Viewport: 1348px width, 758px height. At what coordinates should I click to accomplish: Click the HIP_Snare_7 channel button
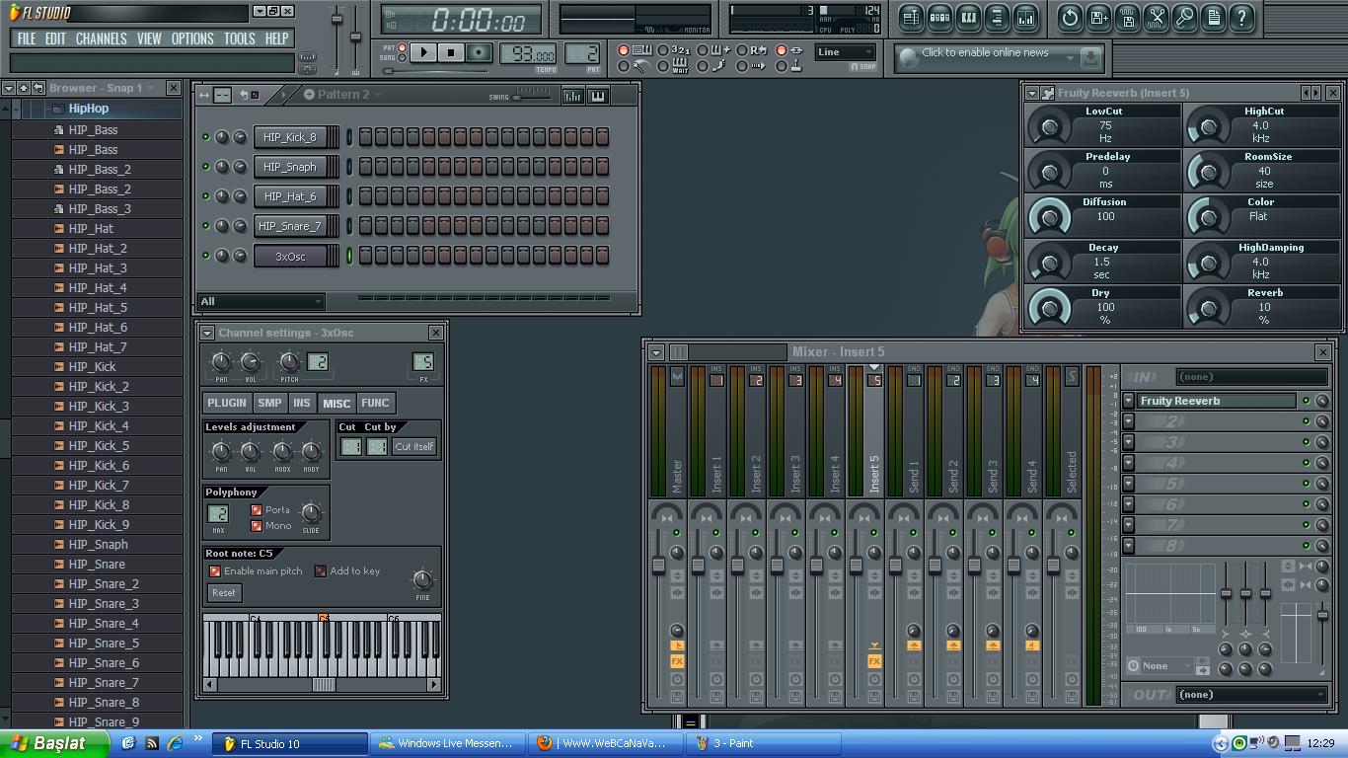coord(290,226)
